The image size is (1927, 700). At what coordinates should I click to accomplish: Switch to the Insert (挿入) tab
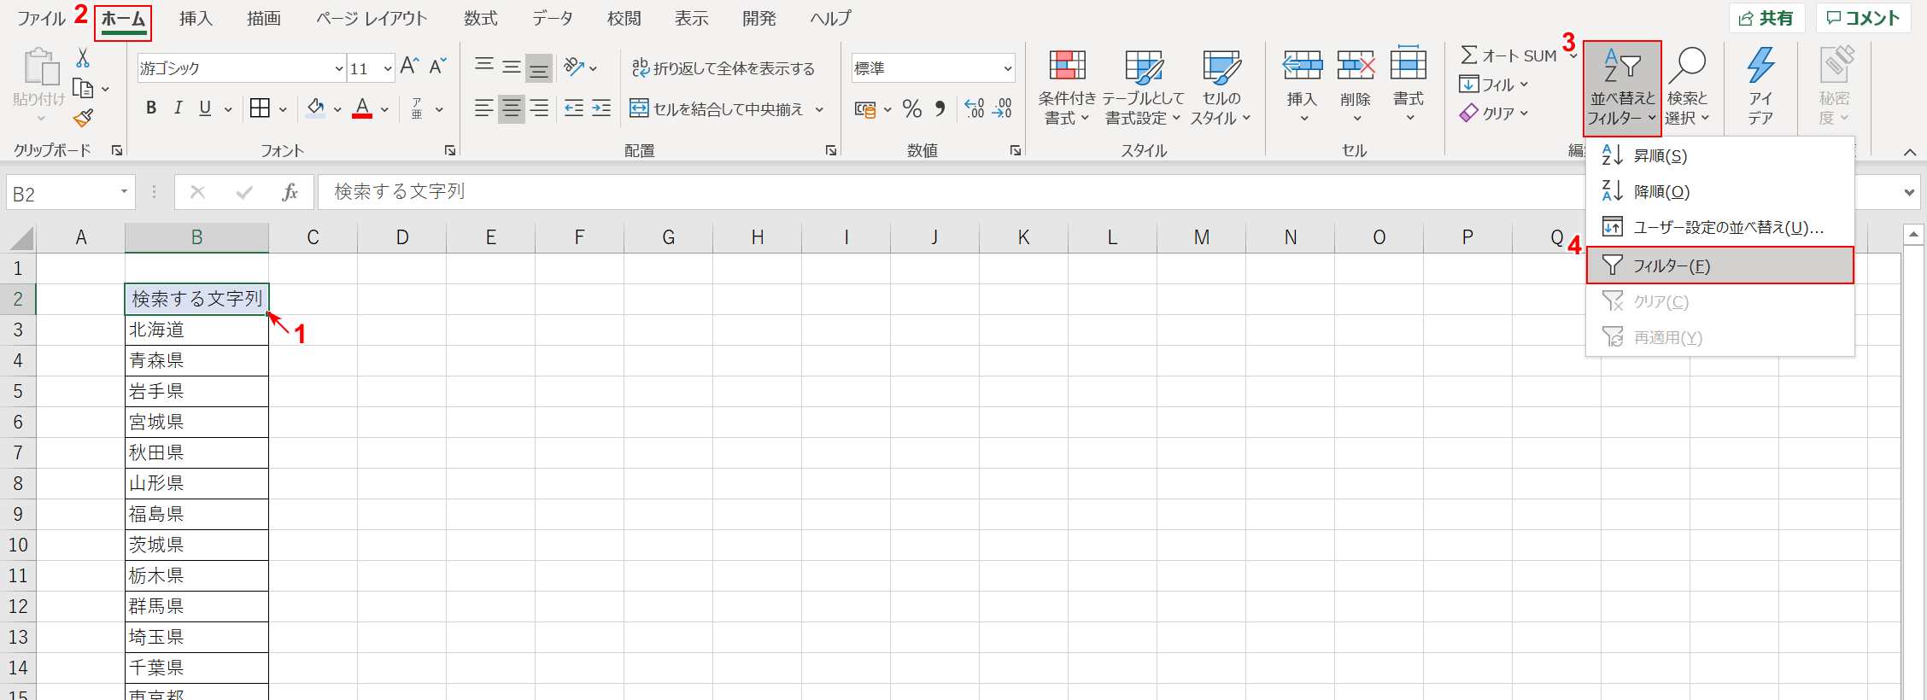click(x=196, y=19)
